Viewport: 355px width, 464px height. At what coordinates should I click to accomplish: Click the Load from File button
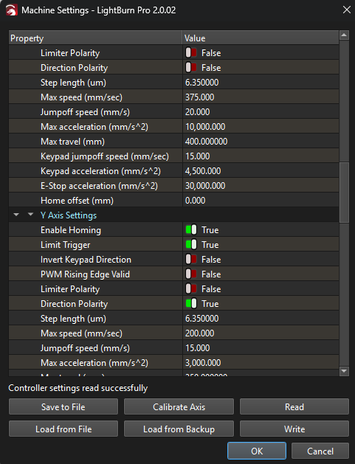tap(63, 429)
